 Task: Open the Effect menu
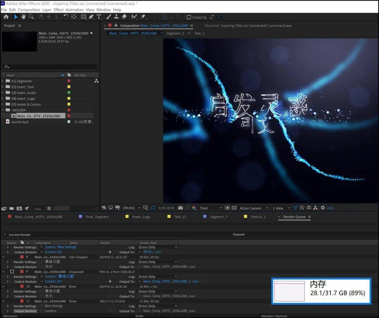[59, 10]
